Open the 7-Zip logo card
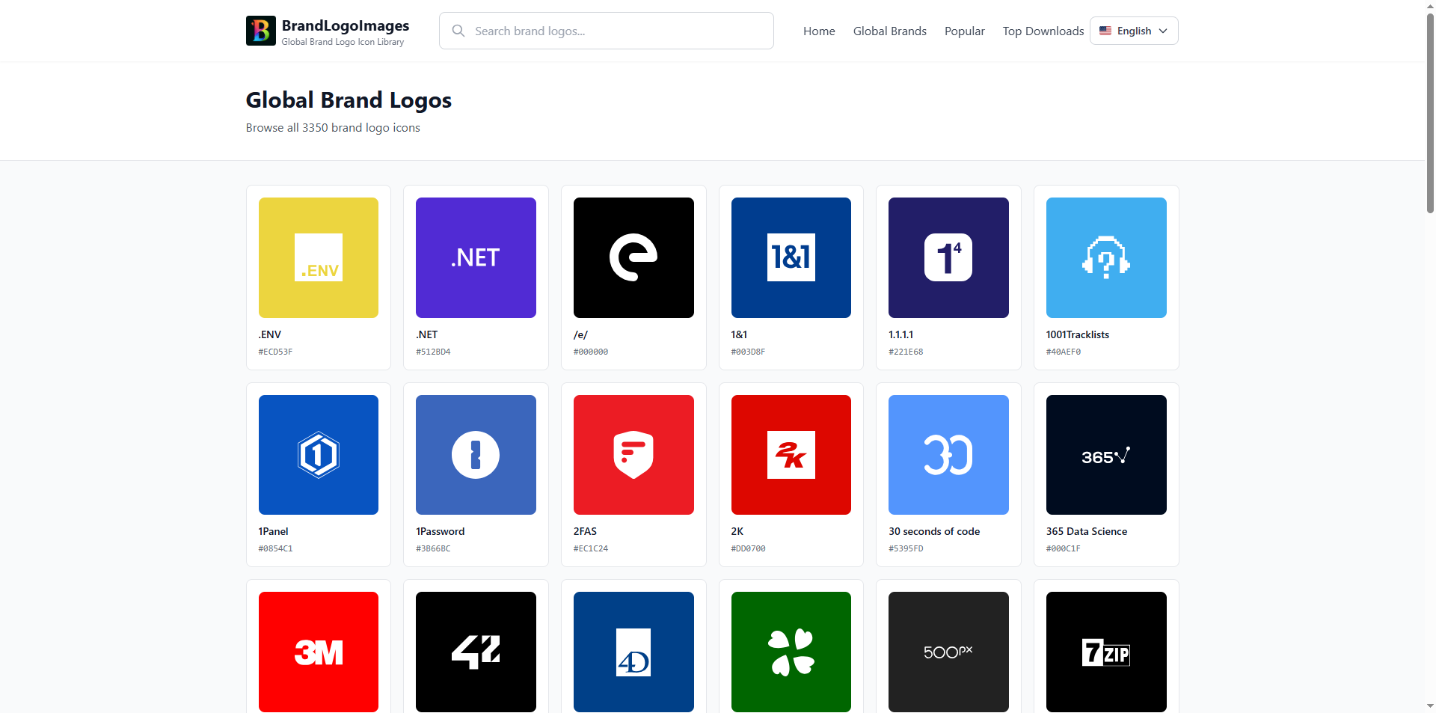The image size is (1436, 713). pyautogui.click(x=1106, y=652)
